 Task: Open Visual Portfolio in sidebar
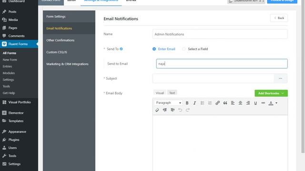19,102
